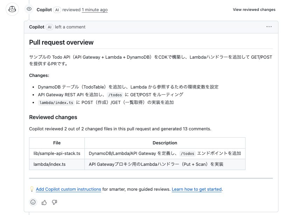Open "Add Copilot custom instructions" link

coord(68,189)
